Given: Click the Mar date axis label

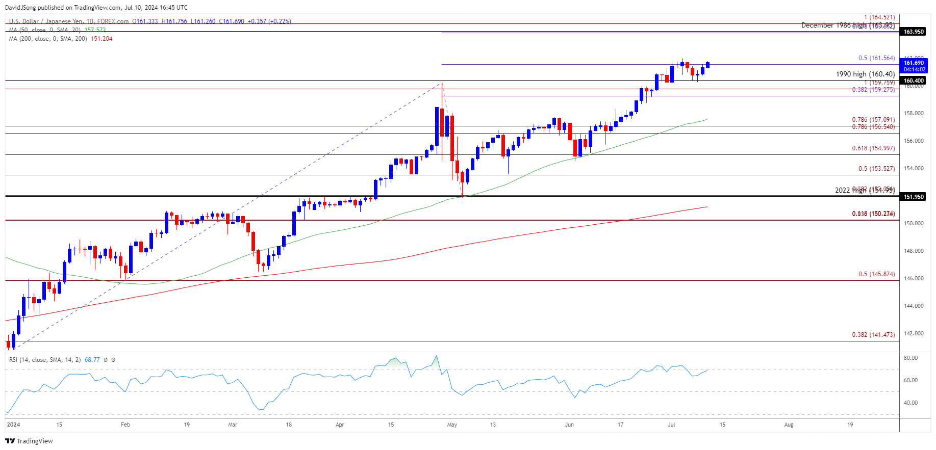Looking at the screenshot, I should click(233, 425).
